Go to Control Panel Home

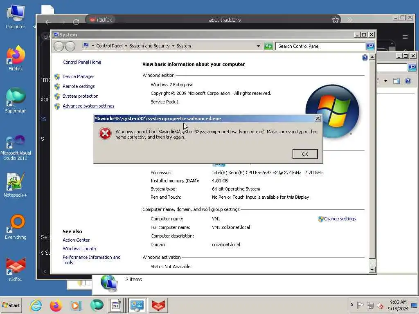click(82, 62)
